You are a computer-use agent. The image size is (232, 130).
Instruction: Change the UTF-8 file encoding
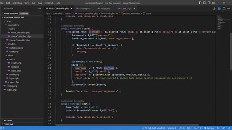pos(182,128)
